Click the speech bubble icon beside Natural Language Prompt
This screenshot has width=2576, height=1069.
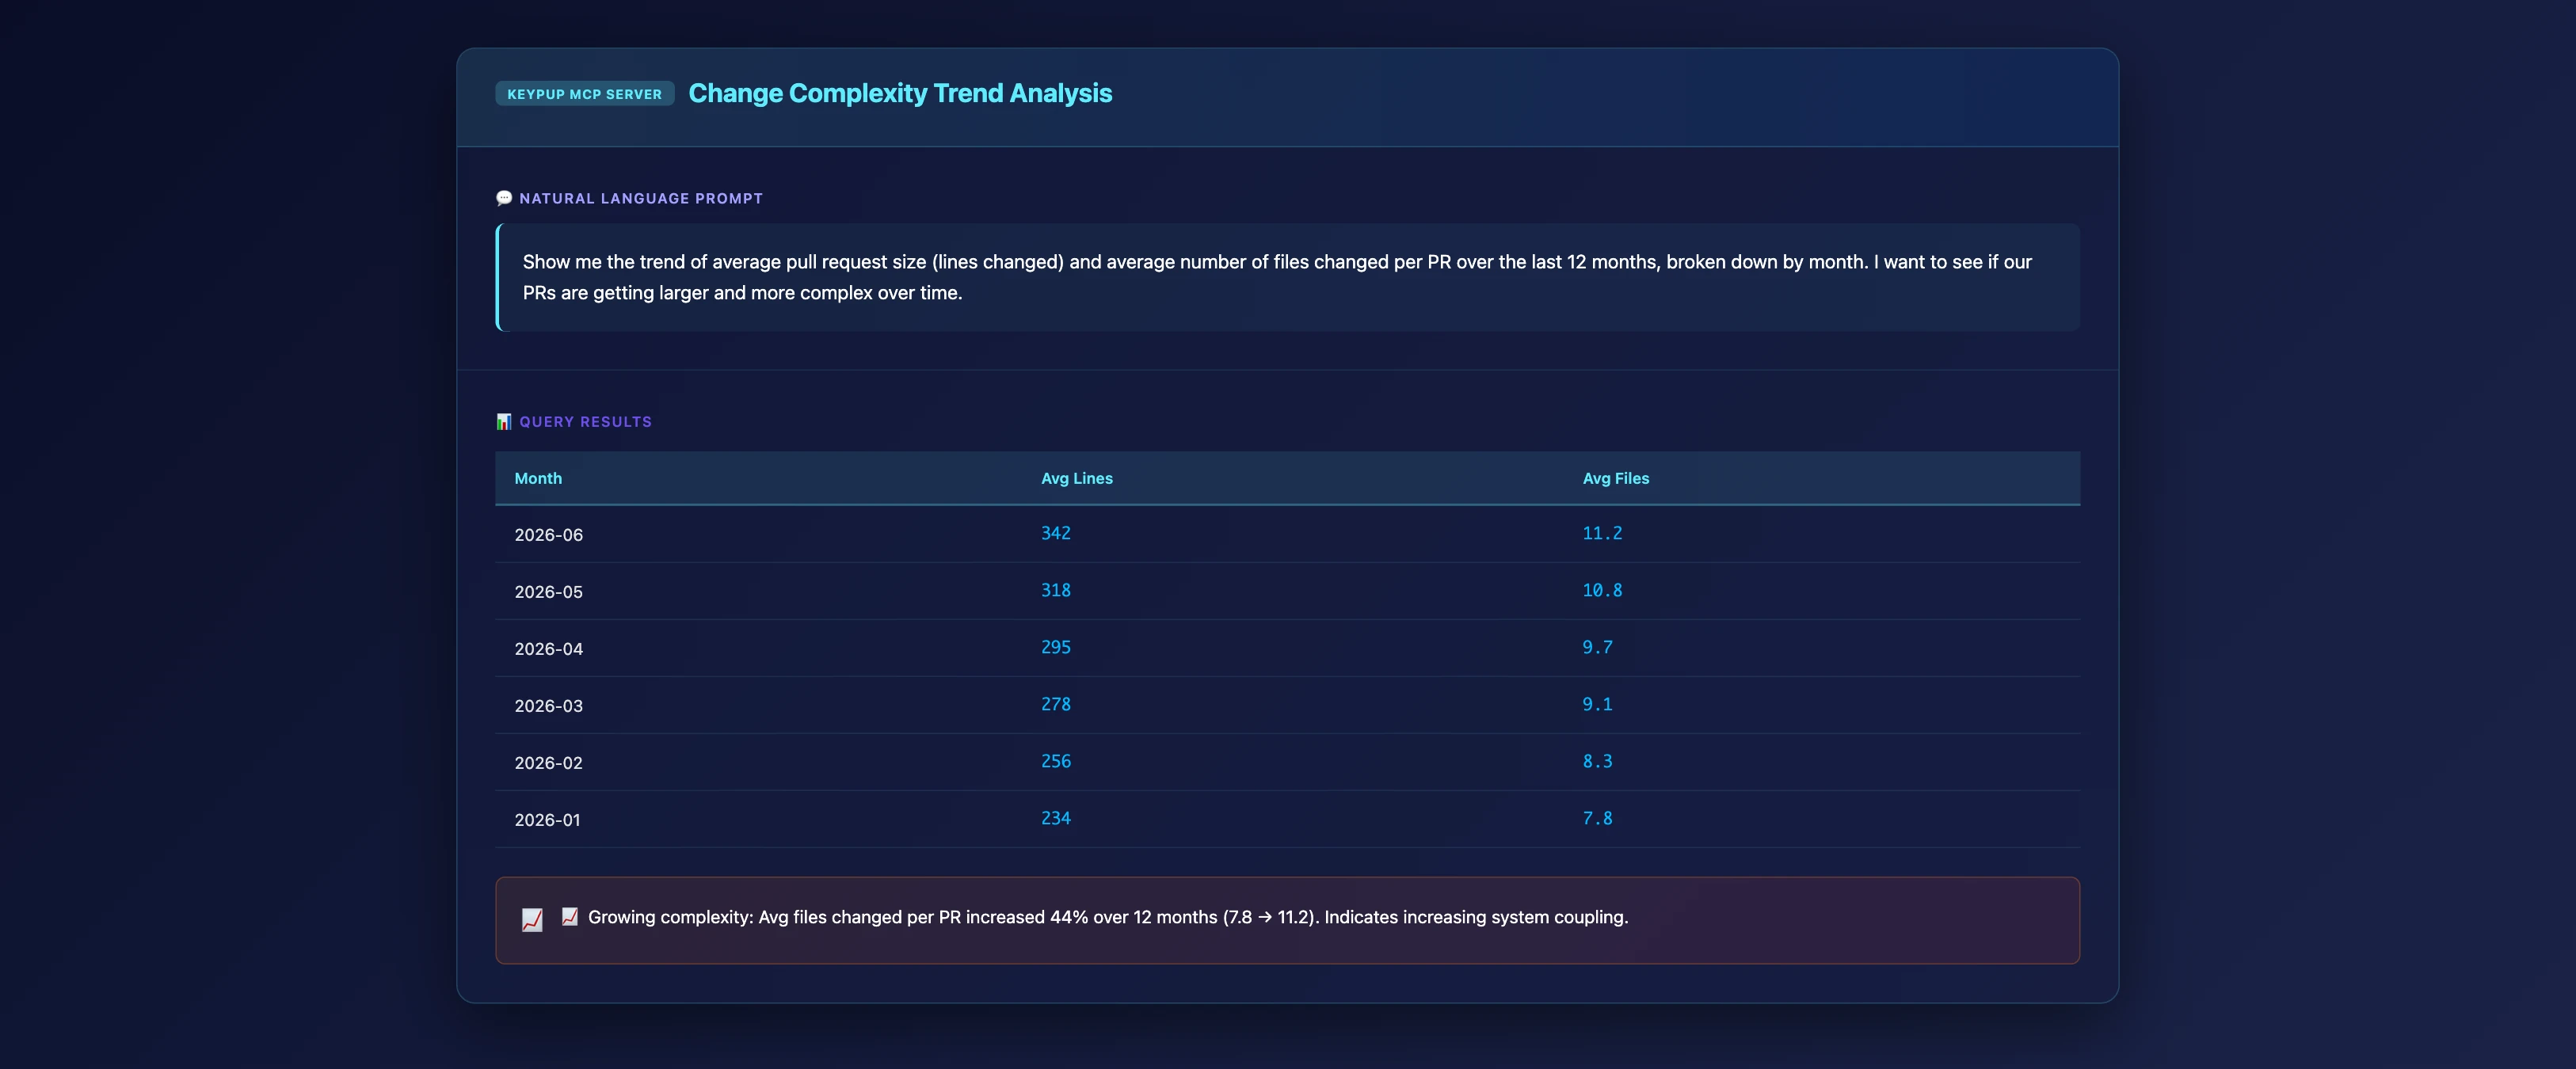(504, 198)
